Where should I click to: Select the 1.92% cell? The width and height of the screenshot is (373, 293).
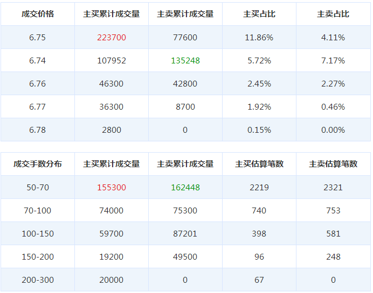point(259,107)
